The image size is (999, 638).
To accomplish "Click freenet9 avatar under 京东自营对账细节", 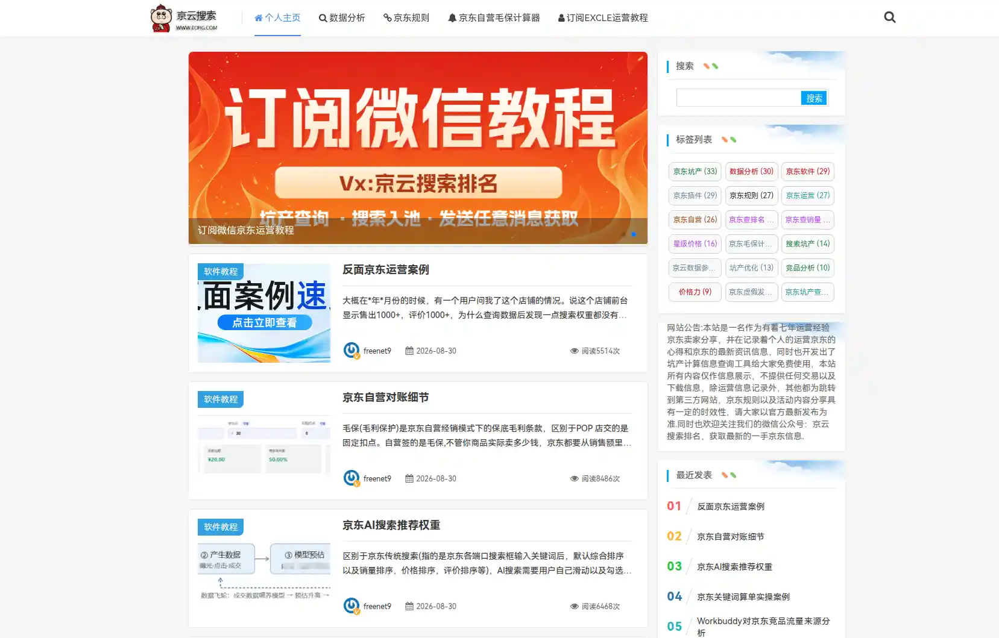I will pos(351,478).
